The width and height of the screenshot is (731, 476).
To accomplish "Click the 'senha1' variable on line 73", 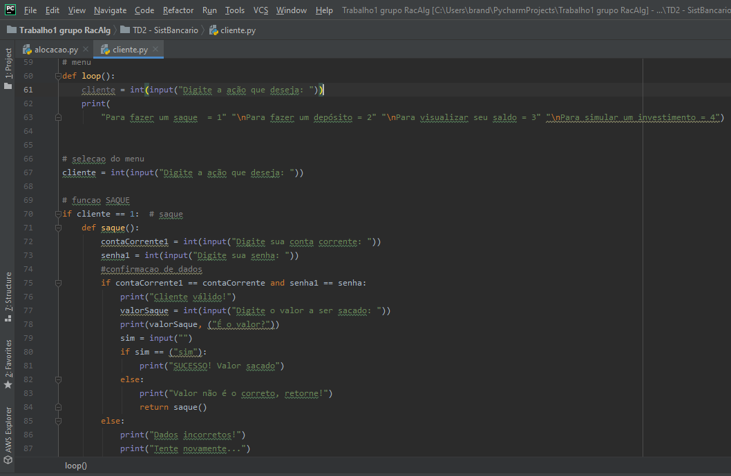I will 115,255.
